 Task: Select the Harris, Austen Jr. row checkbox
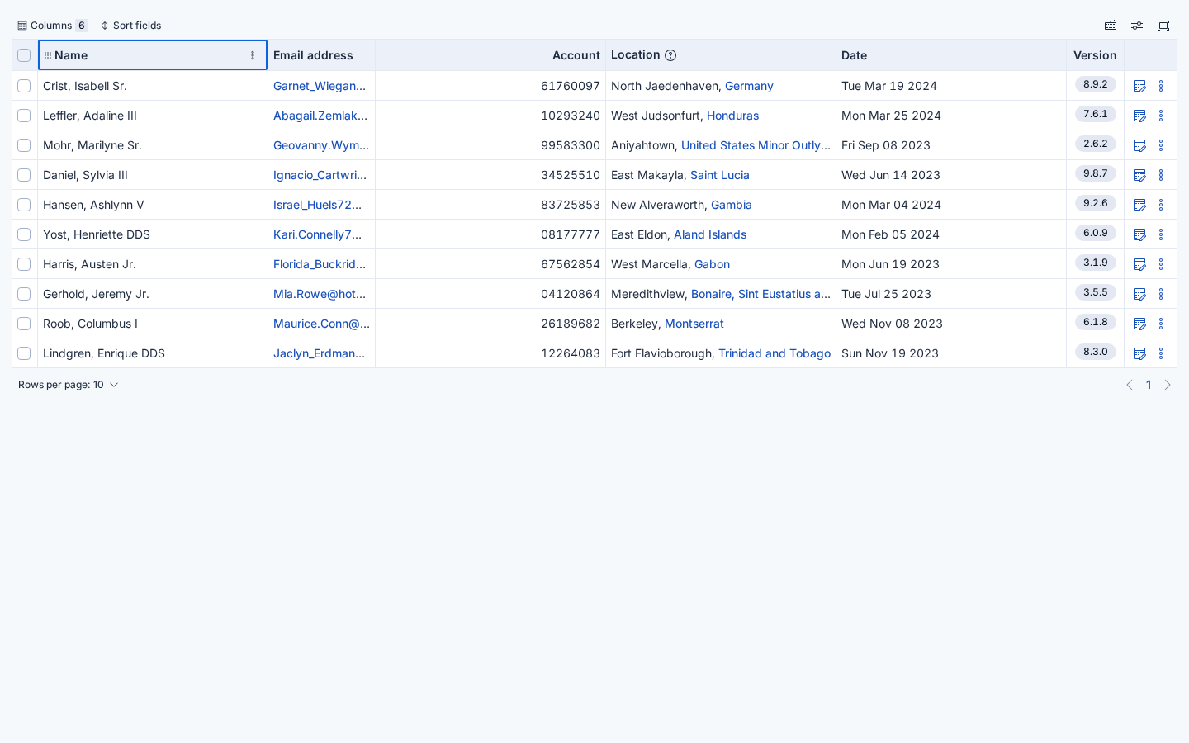point(24,264)
